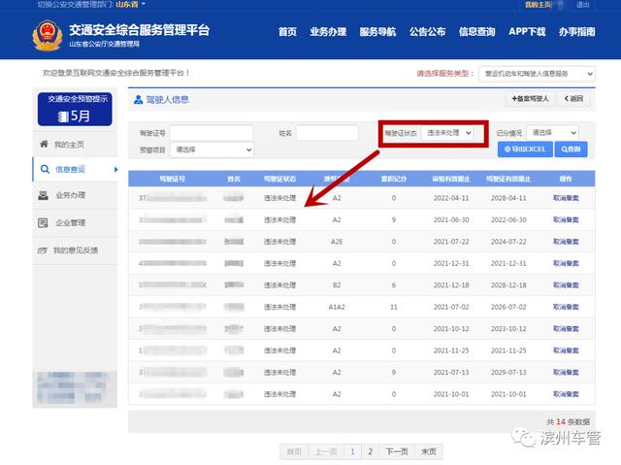The image size is (621, 465).
Task: Open APP下载 in the top navigation
Action: coord(527,32)
